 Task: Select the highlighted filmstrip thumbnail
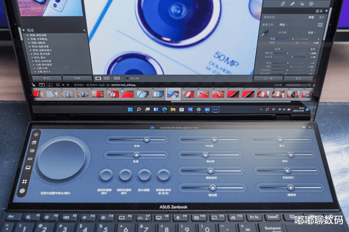(173, 94)
